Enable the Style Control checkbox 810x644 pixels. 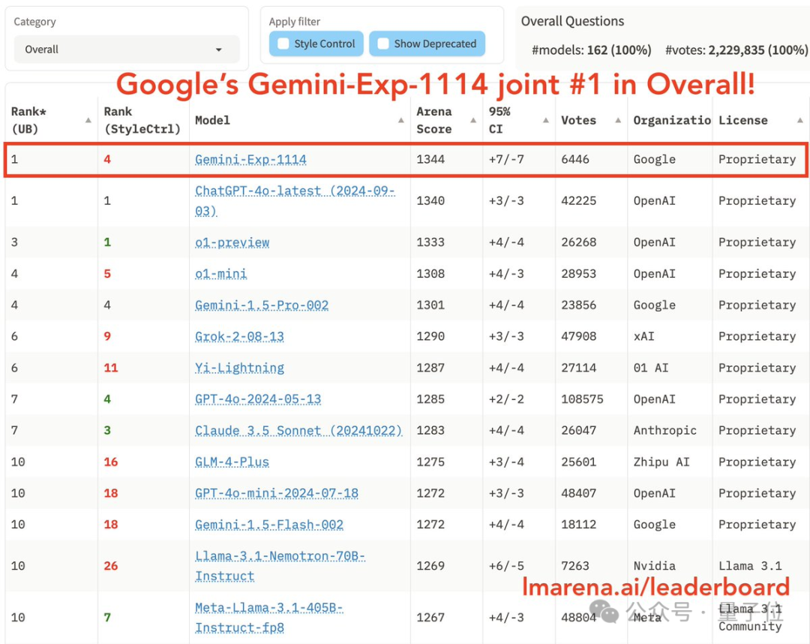(x=283, y=44)
